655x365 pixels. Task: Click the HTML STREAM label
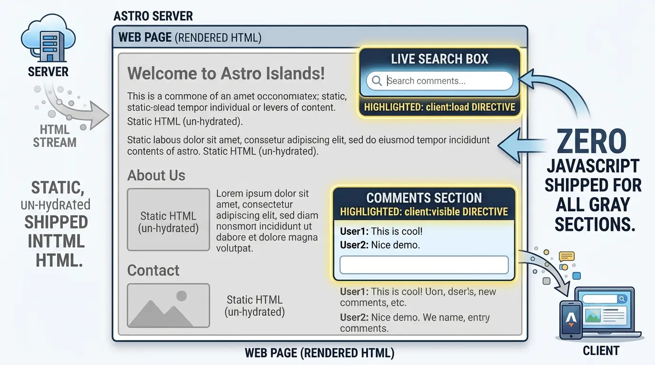click(55, 135)
